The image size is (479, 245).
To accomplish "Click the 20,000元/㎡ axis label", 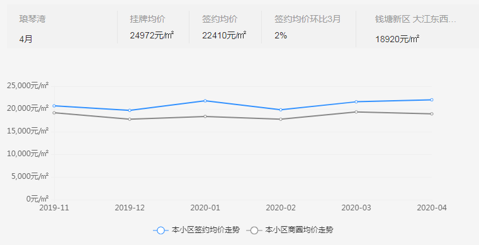I will click(x=28, y=108).
